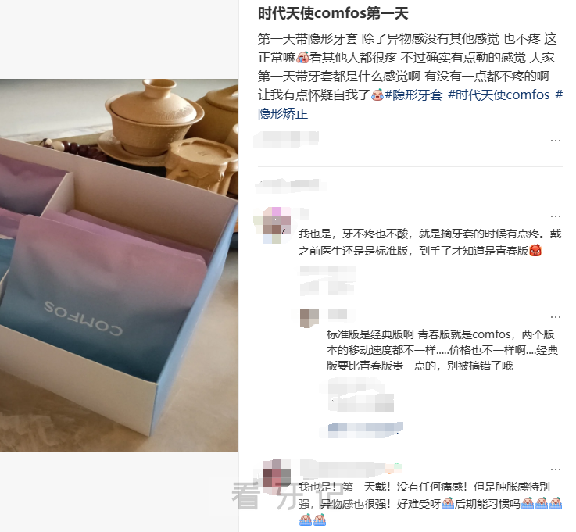Screen dimensions: 576x532
Task: Open the #隐形牙套 hashtag
Action: (413, 95)
